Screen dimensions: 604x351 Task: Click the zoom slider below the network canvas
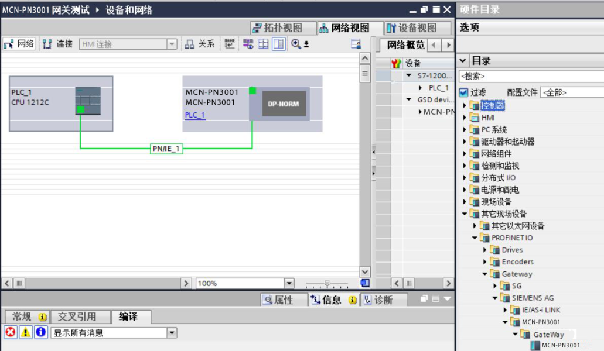[x=327, y=284]
